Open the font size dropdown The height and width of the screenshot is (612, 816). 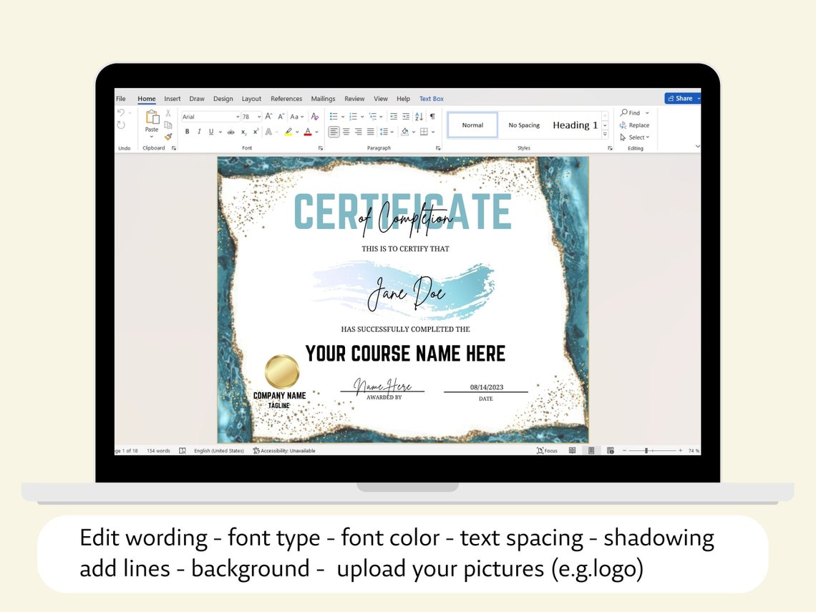258,117
